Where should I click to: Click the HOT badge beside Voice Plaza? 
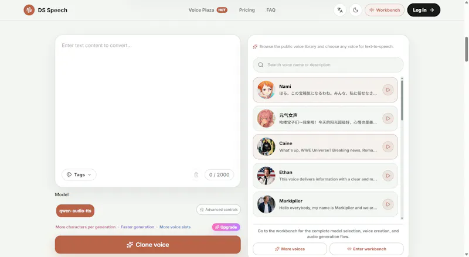(222, 10)
